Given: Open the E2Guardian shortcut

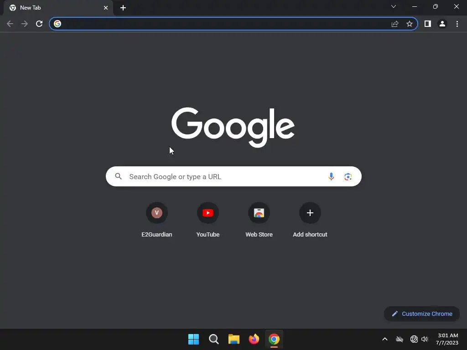Looking at the screenshot, I should (x=157, y=220).
